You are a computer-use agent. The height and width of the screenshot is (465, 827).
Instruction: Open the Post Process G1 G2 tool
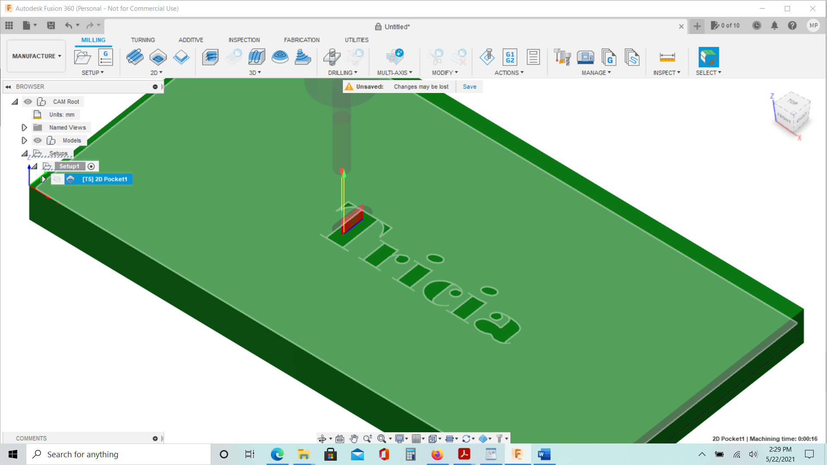(x=510, y=57)
